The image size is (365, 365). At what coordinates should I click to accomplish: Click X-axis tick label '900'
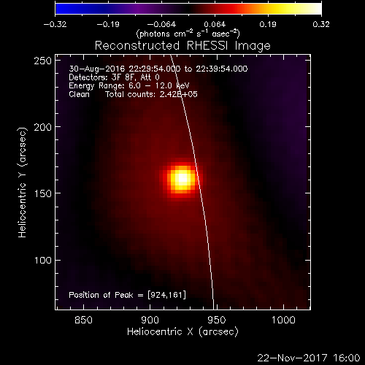click(x=150, y=320)
